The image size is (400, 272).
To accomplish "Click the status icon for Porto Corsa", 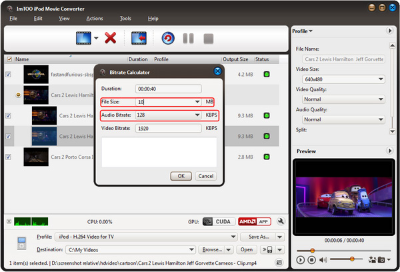I will pos(267,157).
